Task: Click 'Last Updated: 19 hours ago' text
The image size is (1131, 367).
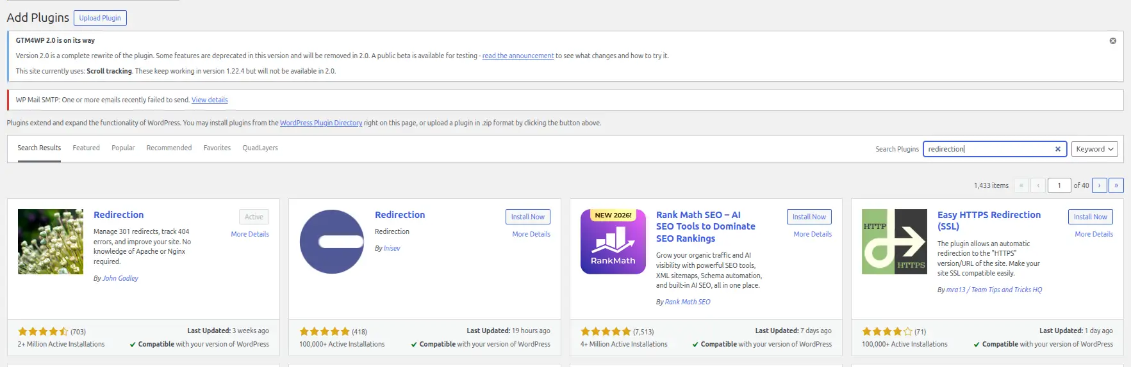Action: (x=508, y=331)
